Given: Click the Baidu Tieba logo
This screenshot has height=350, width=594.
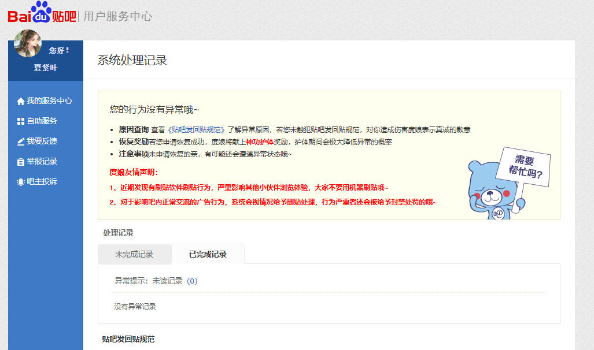Looking at the screenshot, I should click(42, 14).
